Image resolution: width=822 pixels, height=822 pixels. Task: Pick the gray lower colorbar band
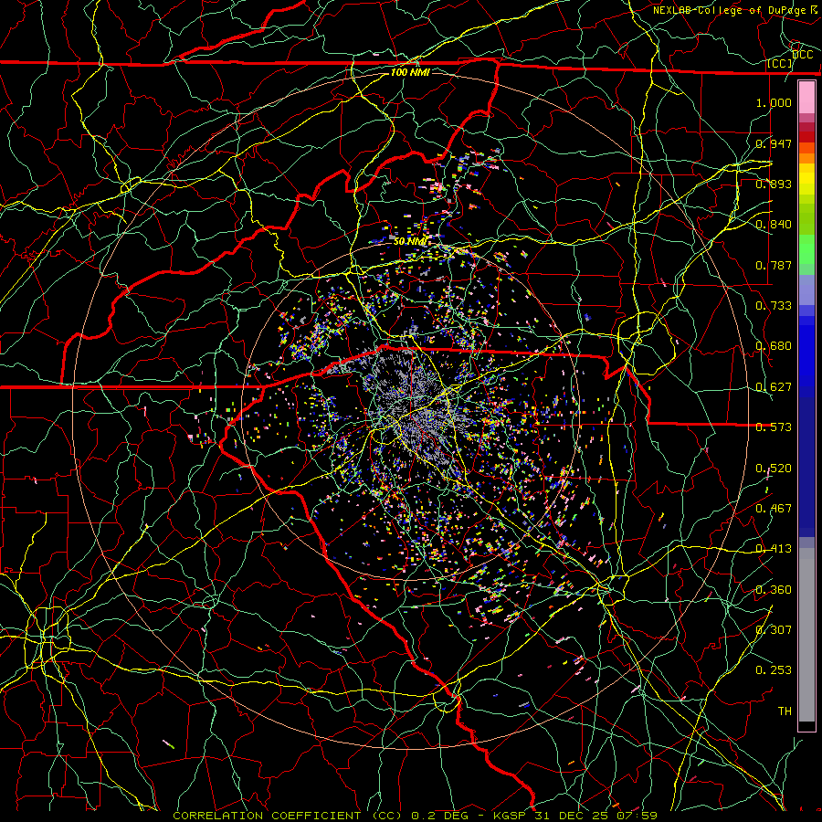coord(806,635)
